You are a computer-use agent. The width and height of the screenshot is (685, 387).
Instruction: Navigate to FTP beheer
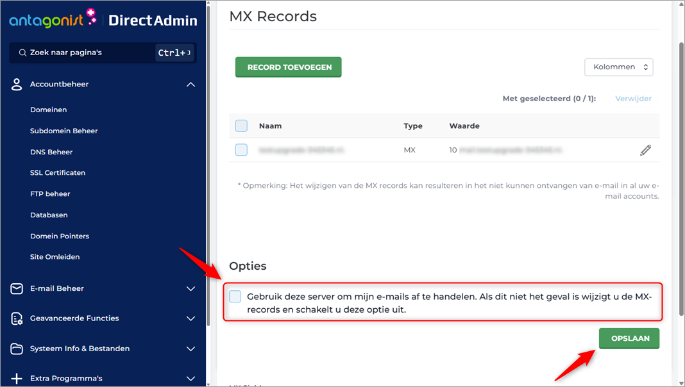click(x=50, y=193)
